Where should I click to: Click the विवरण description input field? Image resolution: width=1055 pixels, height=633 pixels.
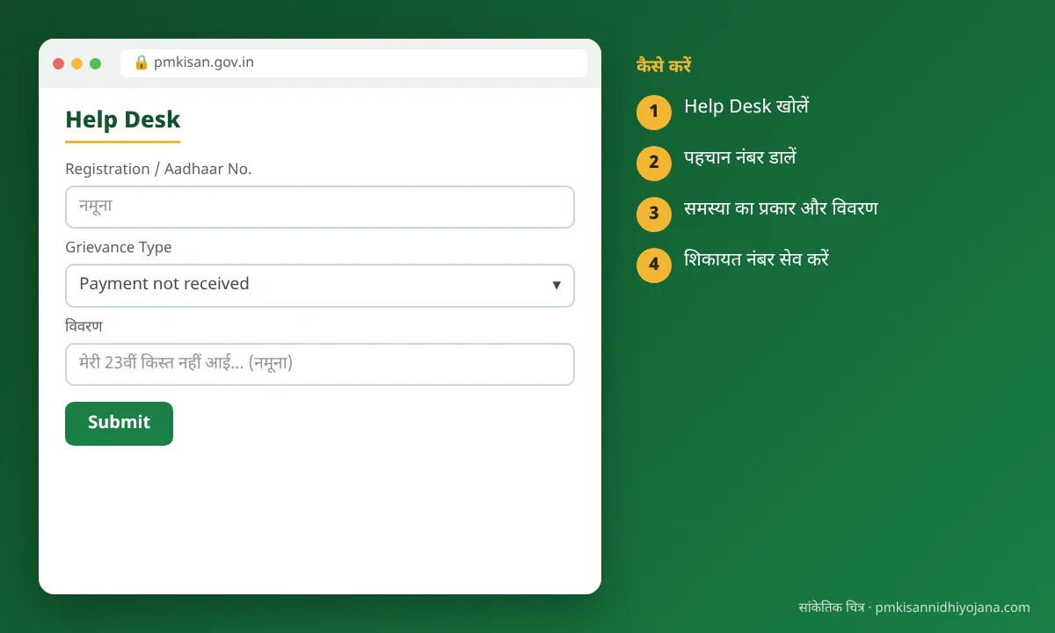(320, 364)
